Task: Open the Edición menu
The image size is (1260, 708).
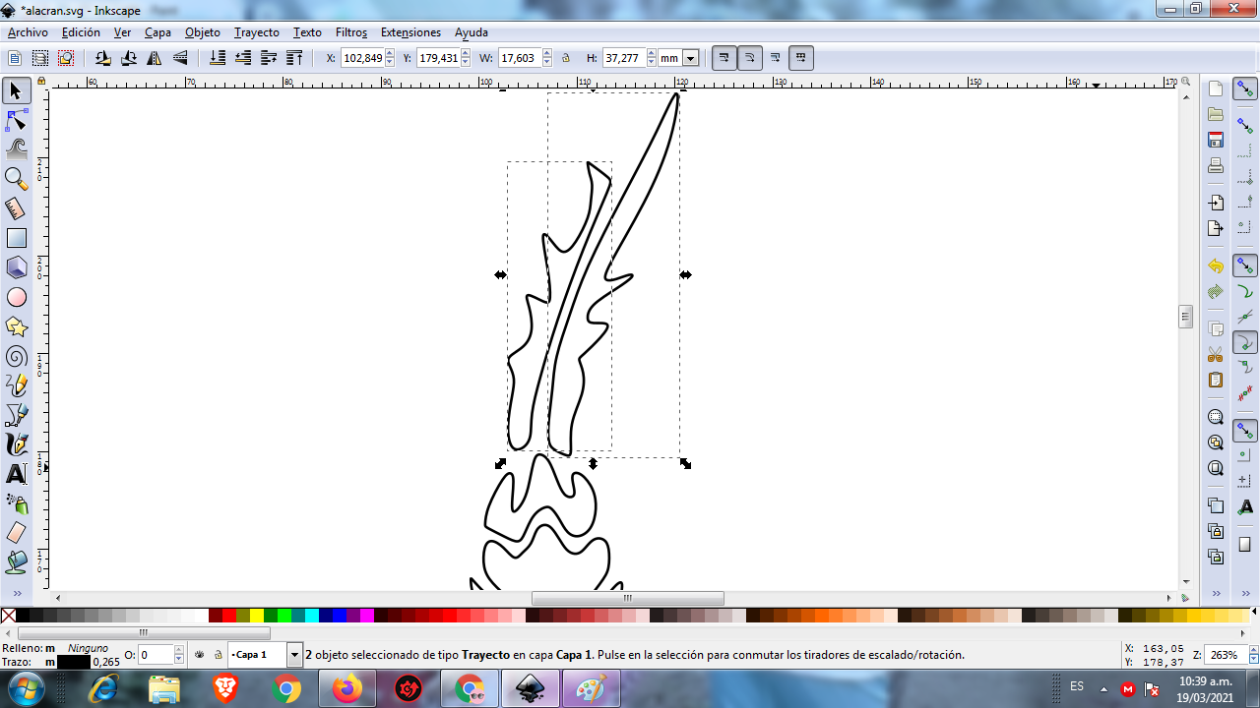Action: click(81, 32)
